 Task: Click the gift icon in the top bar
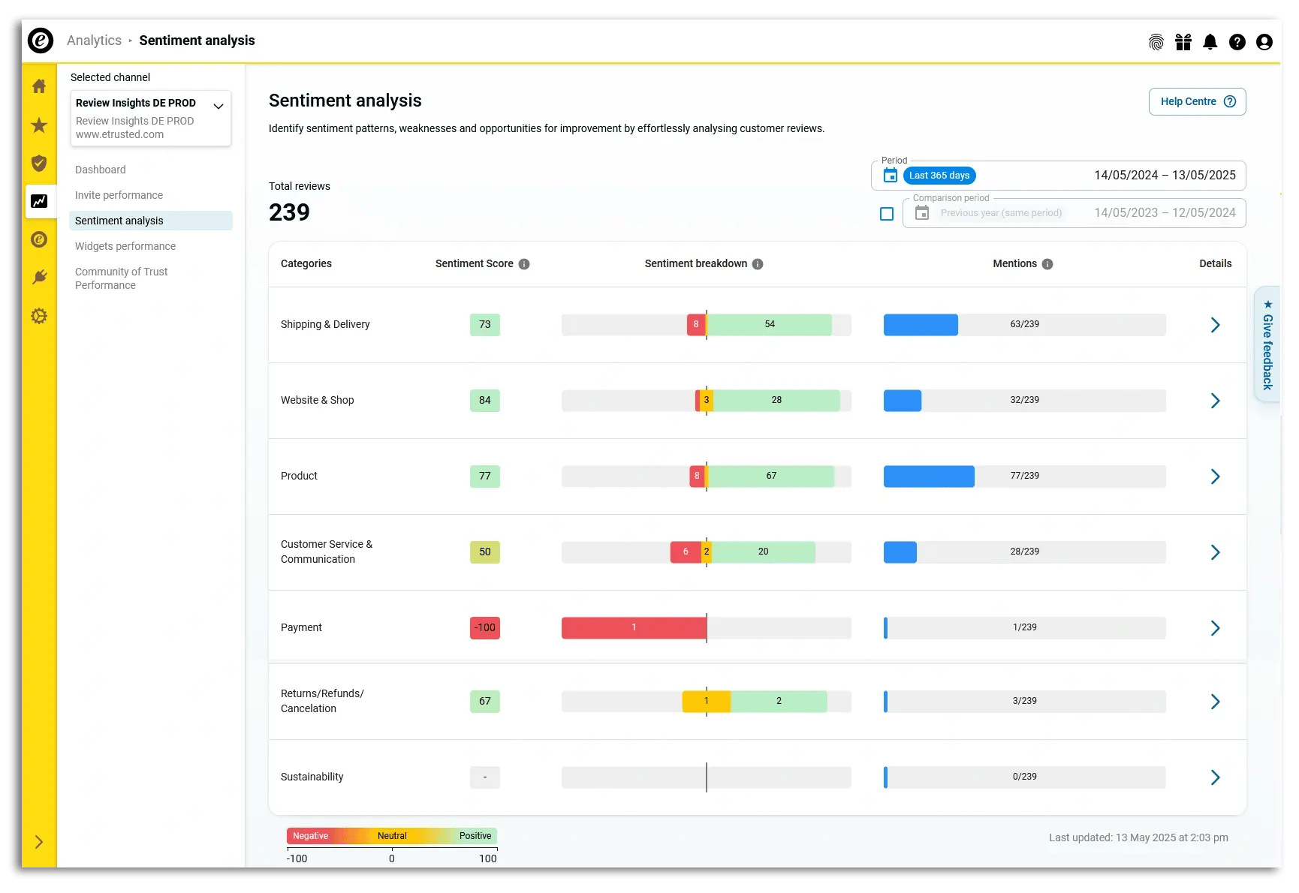(1183, 42)
